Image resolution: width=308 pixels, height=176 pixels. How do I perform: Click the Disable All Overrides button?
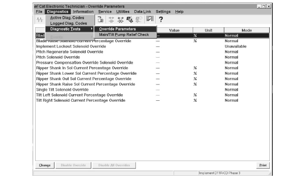[x=114, y=165]
